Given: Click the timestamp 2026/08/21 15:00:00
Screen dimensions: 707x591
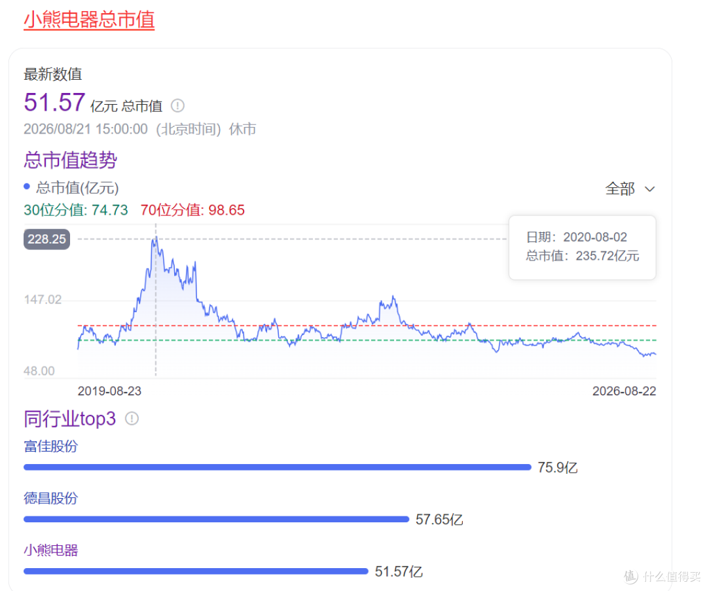Looking at the screenshot, I should (86, 130).
